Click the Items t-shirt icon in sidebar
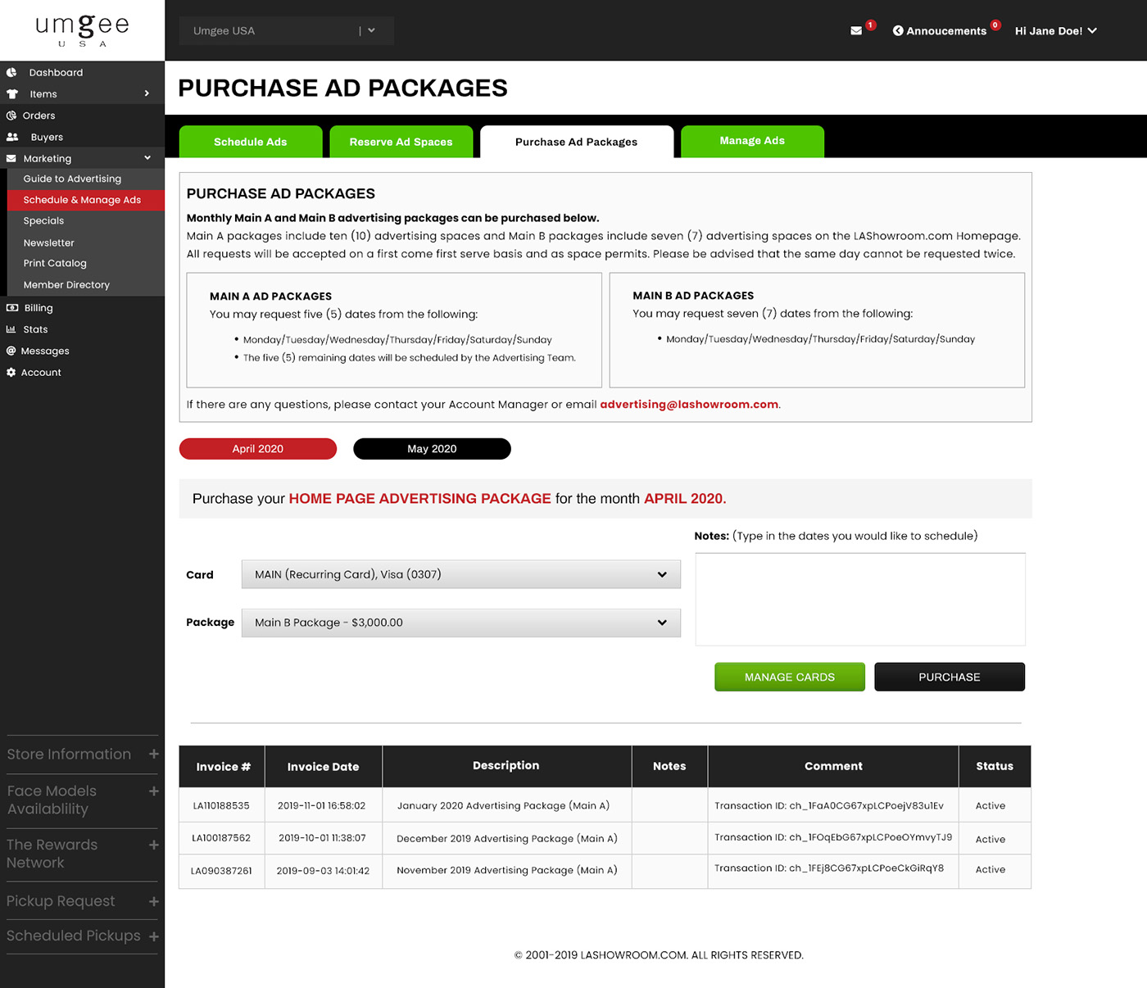Viewport: 1147px width, 988px height. (x=12, y=94)
